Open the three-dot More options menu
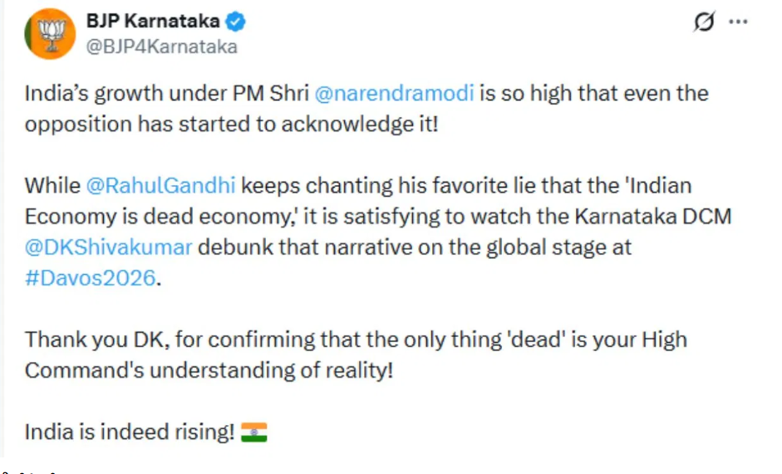Screen dimensions: 782x474 (x=737, y=23)
